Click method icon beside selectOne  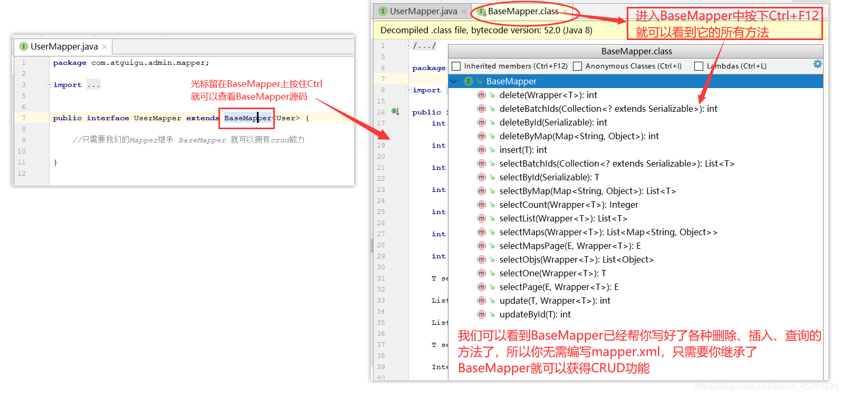click(481, 273)
